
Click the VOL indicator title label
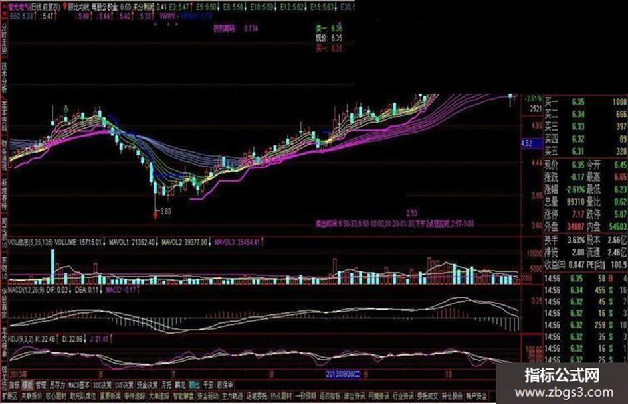pos(31,242)
